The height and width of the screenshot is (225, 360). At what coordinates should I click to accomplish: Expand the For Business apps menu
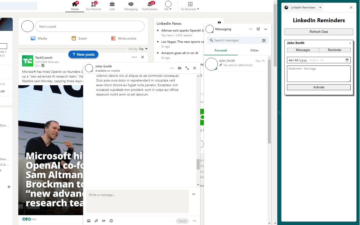[190, 6]
